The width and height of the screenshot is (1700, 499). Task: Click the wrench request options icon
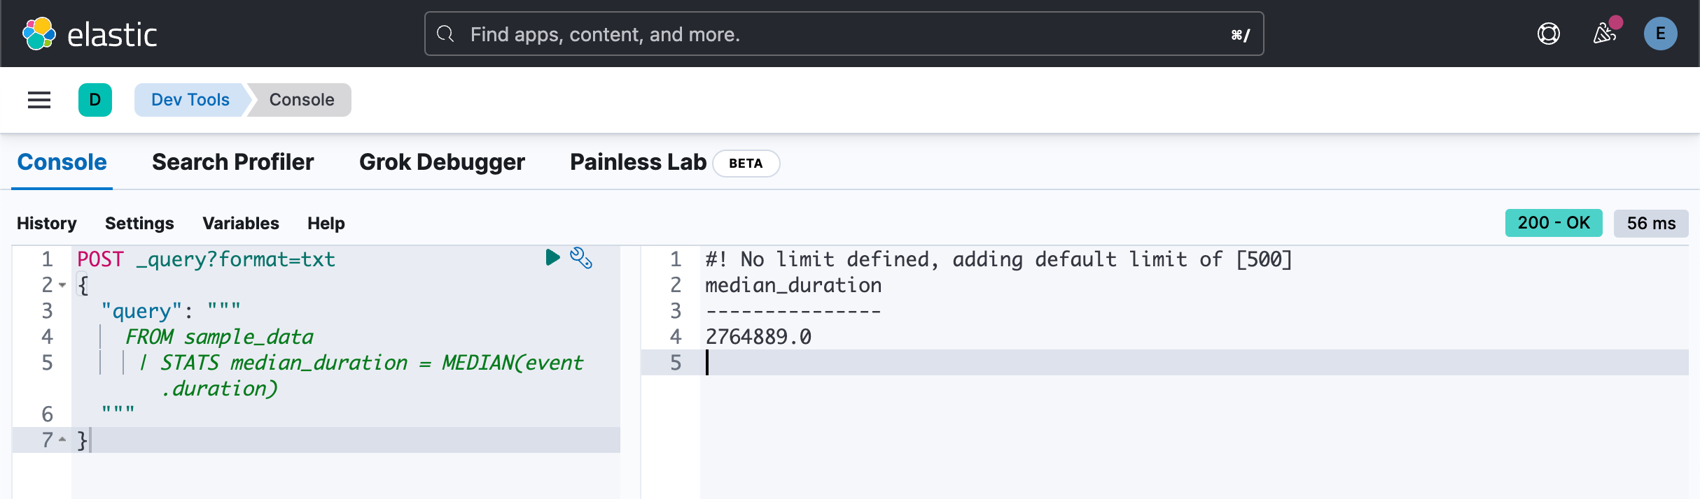click(581, 258)
